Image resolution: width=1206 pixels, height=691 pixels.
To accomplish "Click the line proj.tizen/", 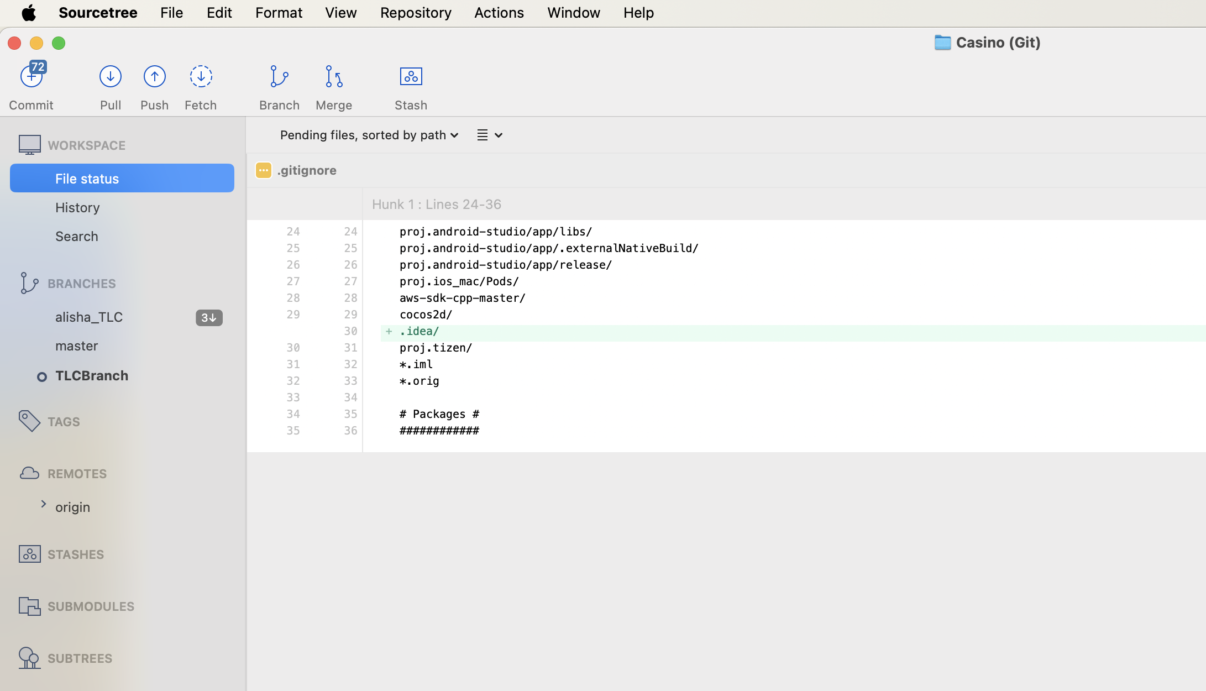I will click(x=436, y=347).
